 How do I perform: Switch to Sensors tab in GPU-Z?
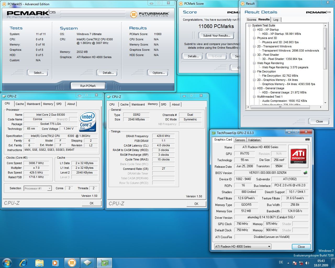240,140
